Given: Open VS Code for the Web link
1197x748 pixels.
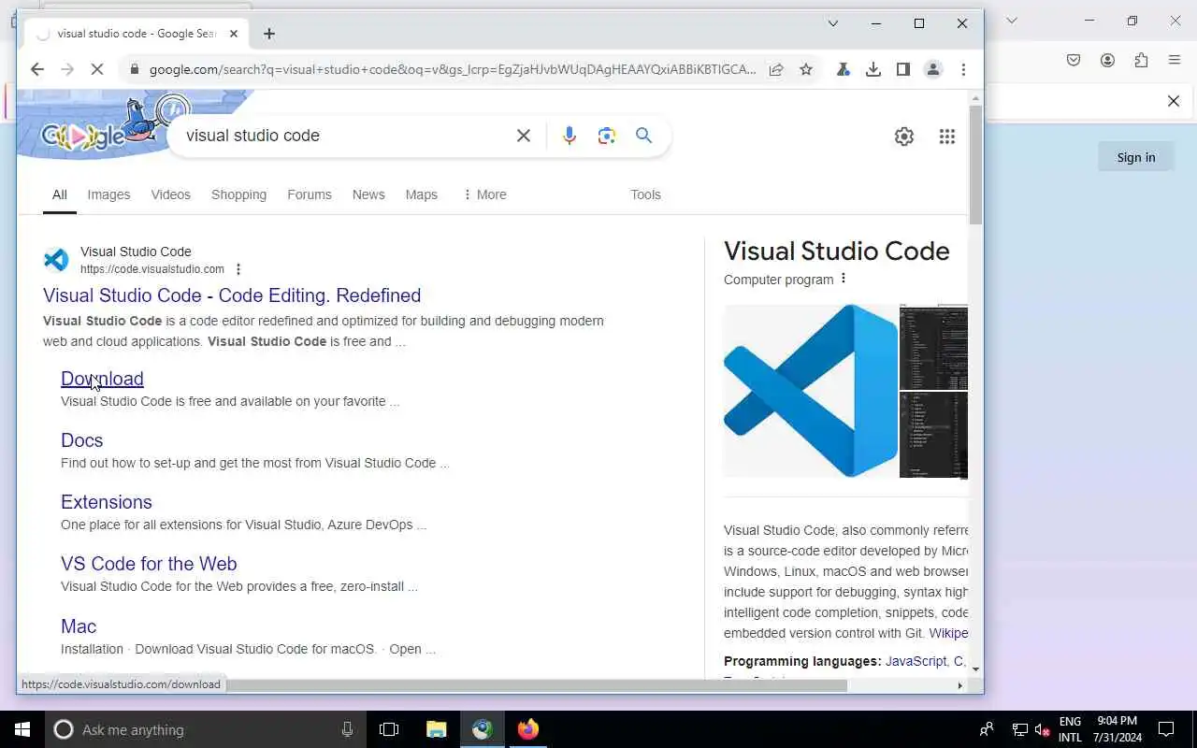Looking at the screenshot, I should [149, 564].
